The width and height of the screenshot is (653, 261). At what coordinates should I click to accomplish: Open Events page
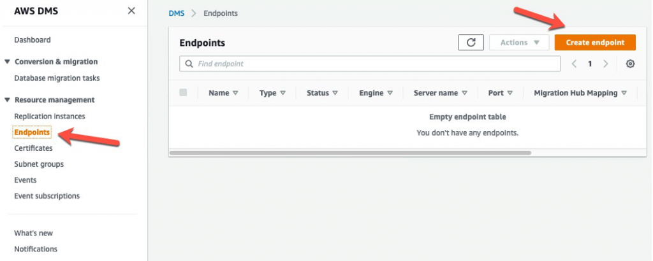tap(26, 180)
